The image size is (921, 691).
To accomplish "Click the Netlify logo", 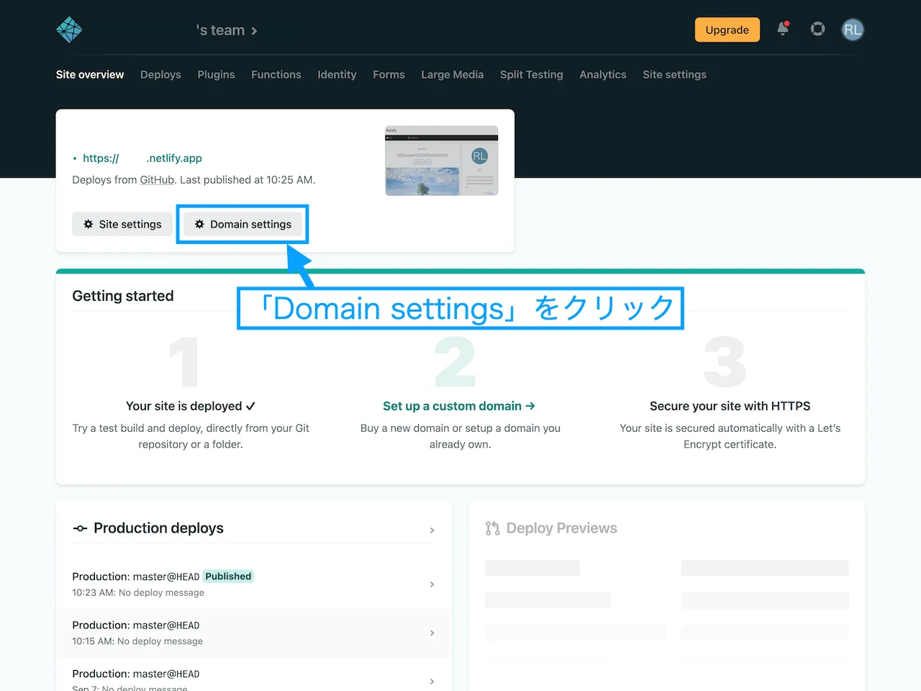I will tap(69, 30).
